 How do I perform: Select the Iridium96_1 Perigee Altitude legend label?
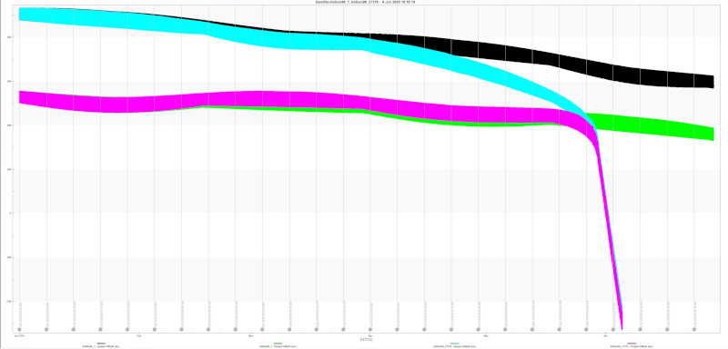278,346
